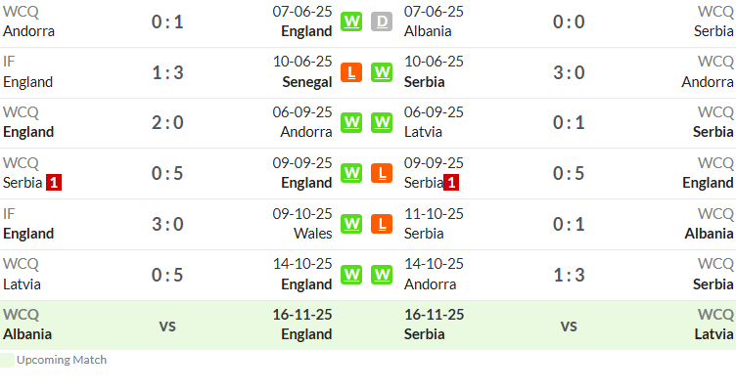736x392 pixels.
Task: Open the 0:0 Albania vs Serbia score
Action: [x=569, y=22]
